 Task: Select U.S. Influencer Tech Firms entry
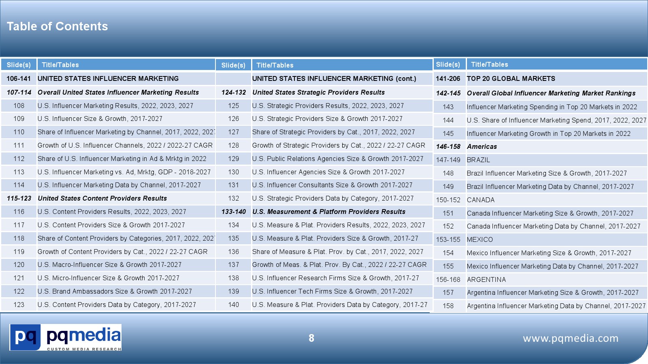pyautogui.click(x=332, y=291)
